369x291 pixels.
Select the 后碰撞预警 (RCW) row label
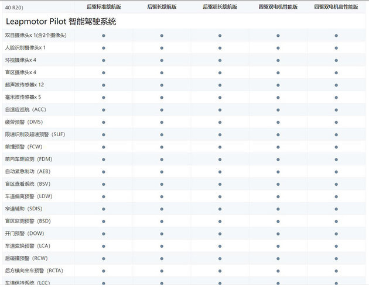tap(26, 258)
